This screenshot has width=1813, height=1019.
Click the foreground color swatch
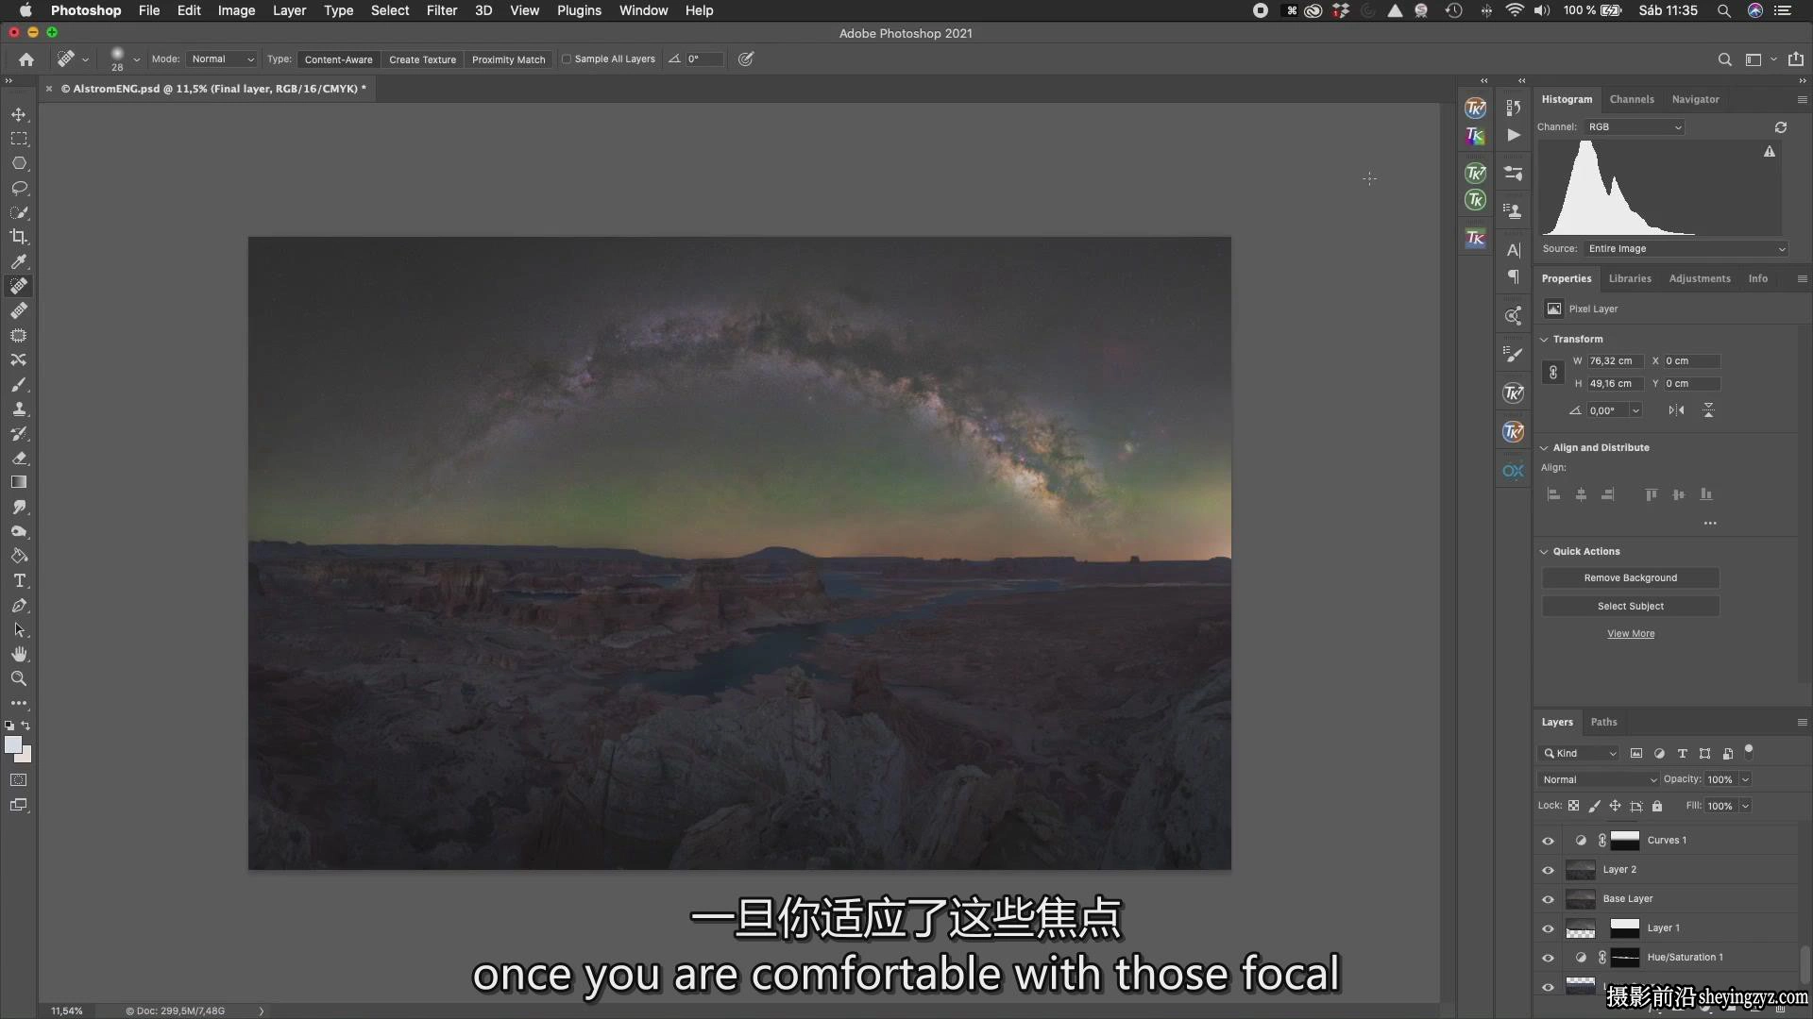pyautogui.click(x=12, y=744)
